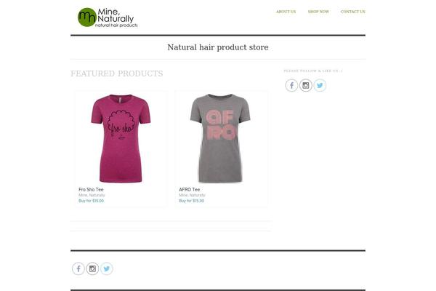The image size is (436, 291).
Task: Buy the Fro Sho Tee for $15.00
Action: 92,201
